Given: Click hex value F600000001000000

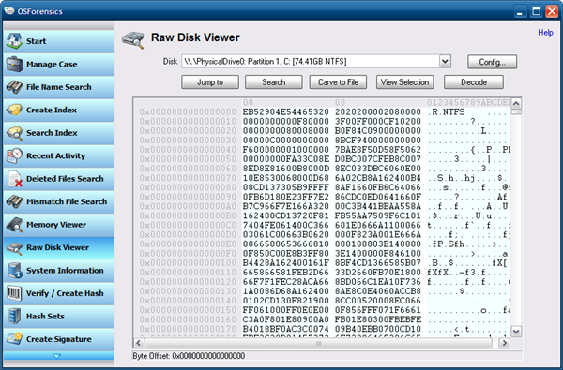Looking at the screenshot, I should coord(286,150).
